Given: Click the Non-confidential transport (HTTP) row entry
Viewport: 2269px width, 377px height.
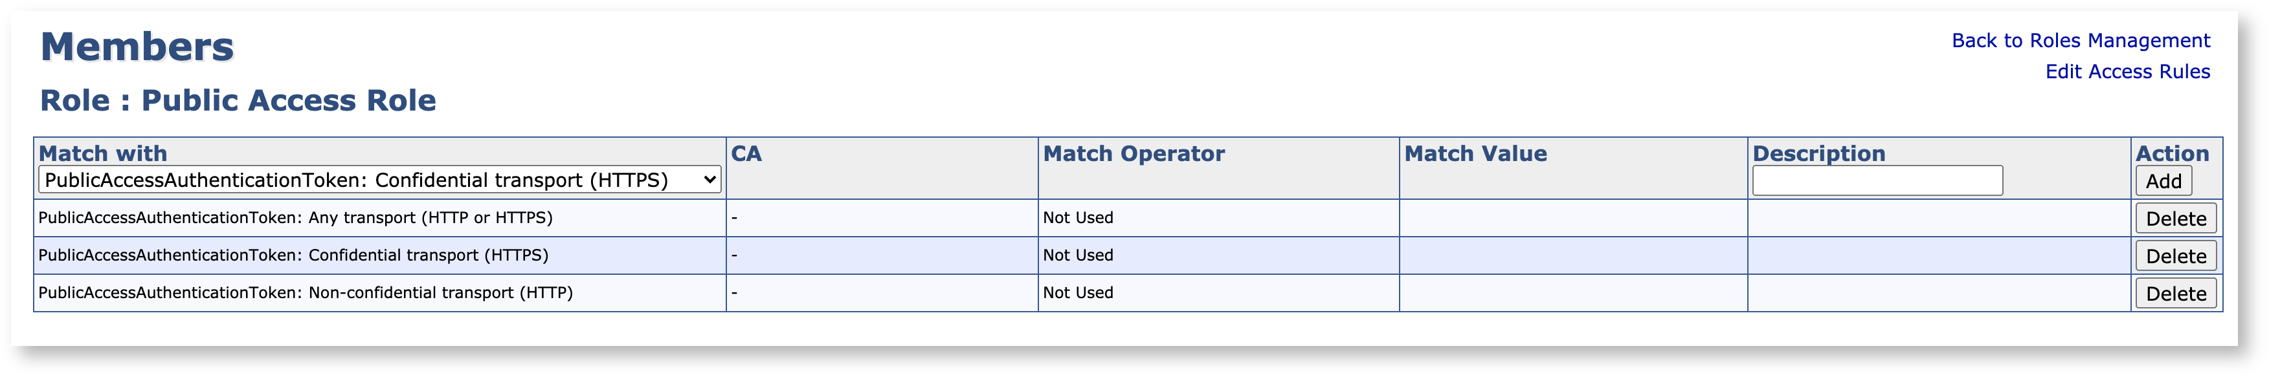Looking at the screenshot, I should point(305,292).
